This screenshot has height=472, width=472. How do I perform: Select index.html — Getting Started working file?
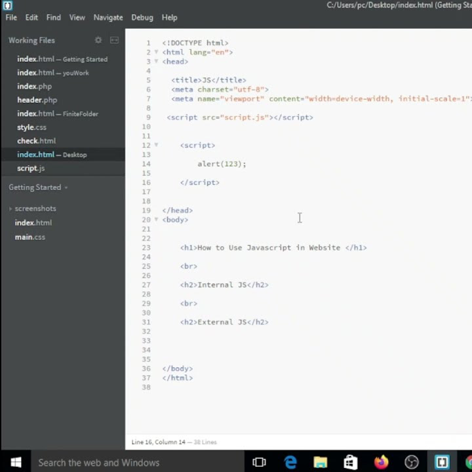click(x=62, y=59)
